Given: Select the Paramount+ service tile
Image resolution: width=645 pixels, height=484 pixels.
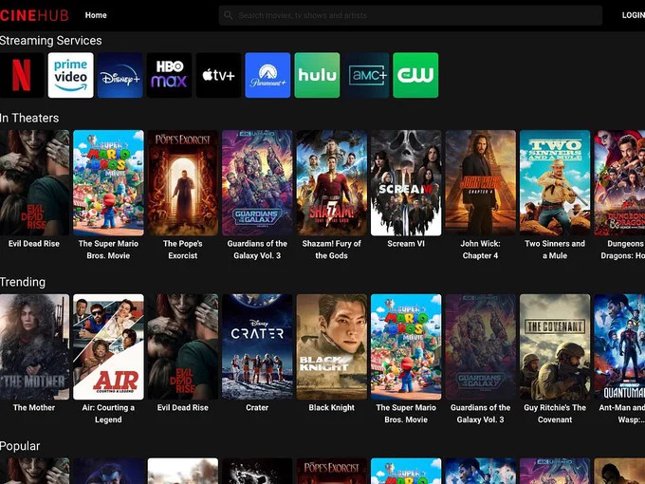Looking at the screenshot, I should 267,75.
